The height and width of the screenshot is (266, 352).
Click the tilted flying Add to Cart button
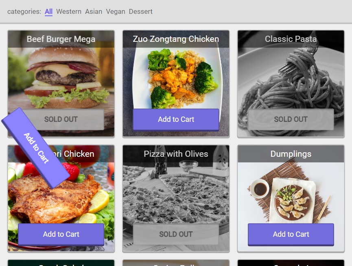(36, 148)
